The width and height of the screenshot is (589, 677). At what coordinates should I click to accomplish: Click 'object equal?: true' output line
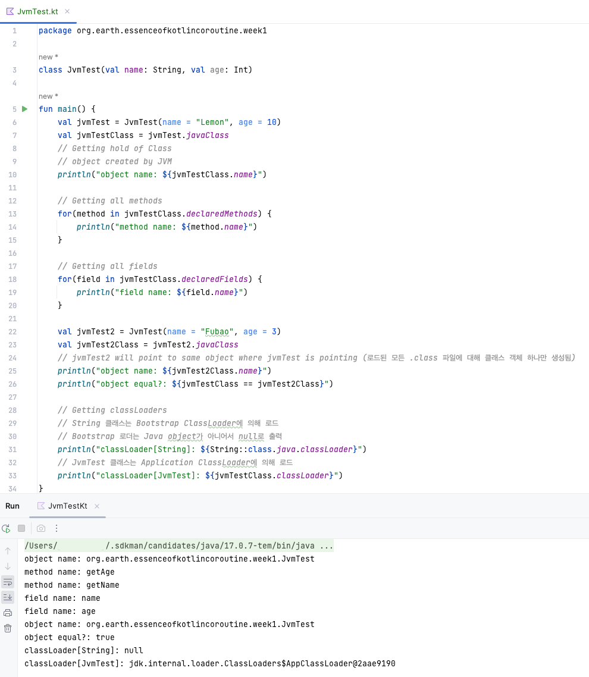[x=70, y=638]
